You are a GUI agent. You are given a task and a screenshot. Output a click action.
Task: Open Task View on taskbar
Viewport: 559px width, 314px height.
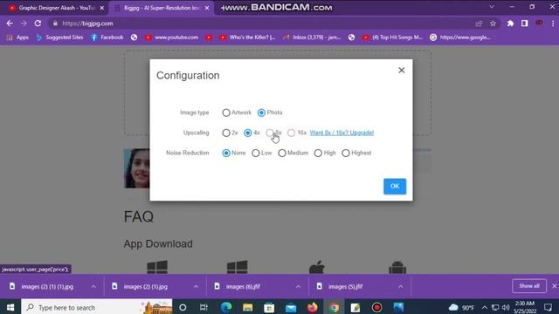point(204,307)
